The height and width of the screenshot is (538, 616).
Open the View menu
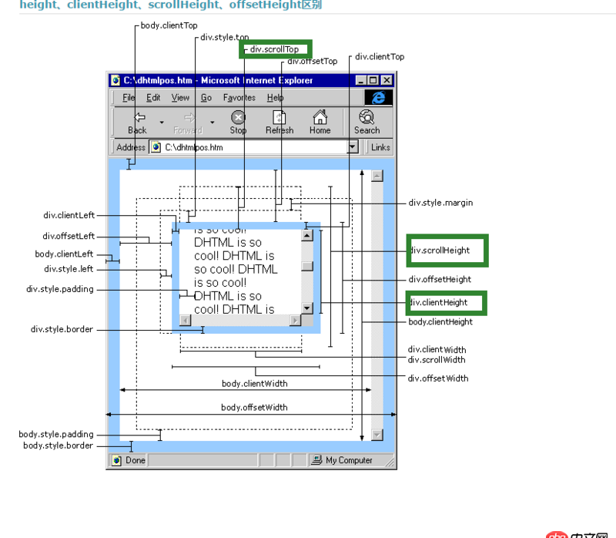[180, 98]
